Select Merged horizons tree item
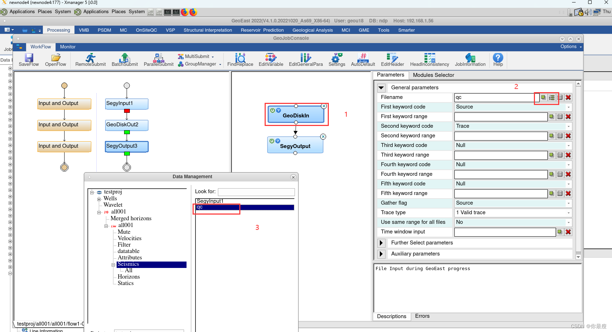Viewport: 612px width, 332px height. point(131,218)
